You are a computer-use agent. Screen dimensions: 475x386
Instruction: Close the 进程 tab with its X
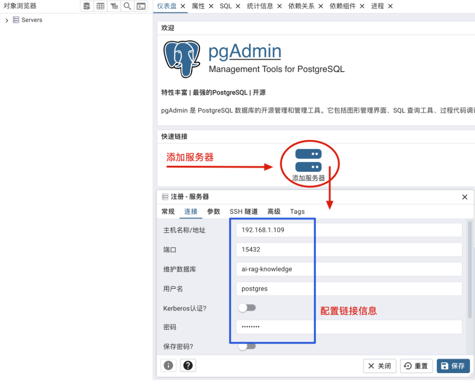390,6
